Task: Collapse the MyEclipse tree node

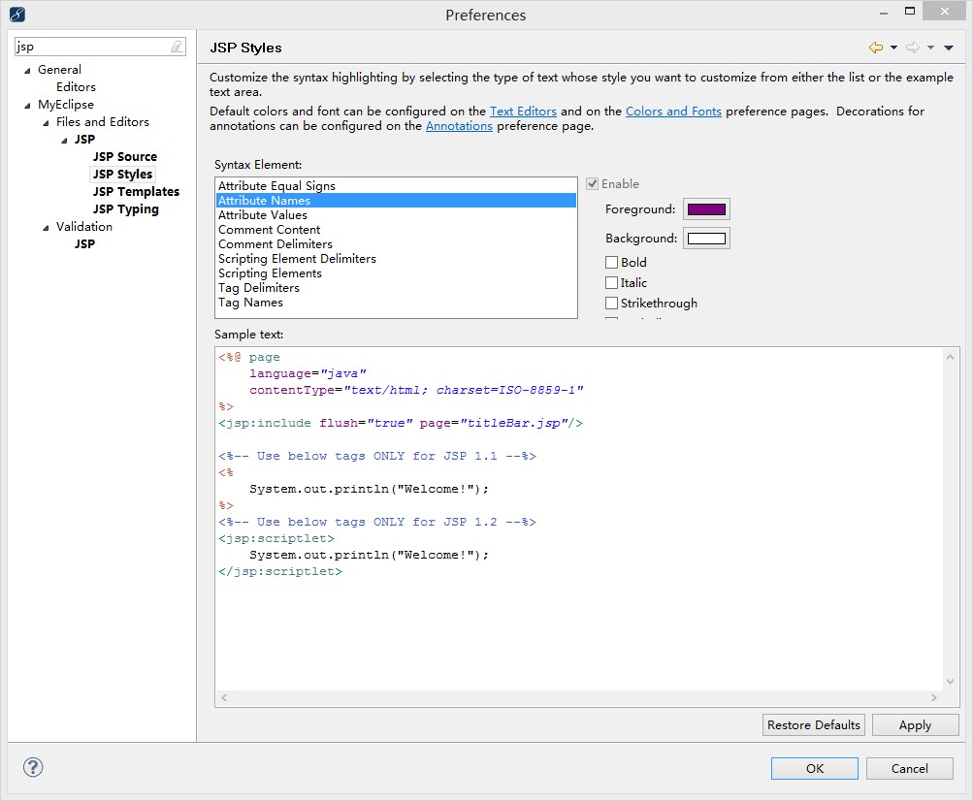Action: click(28, 105)
